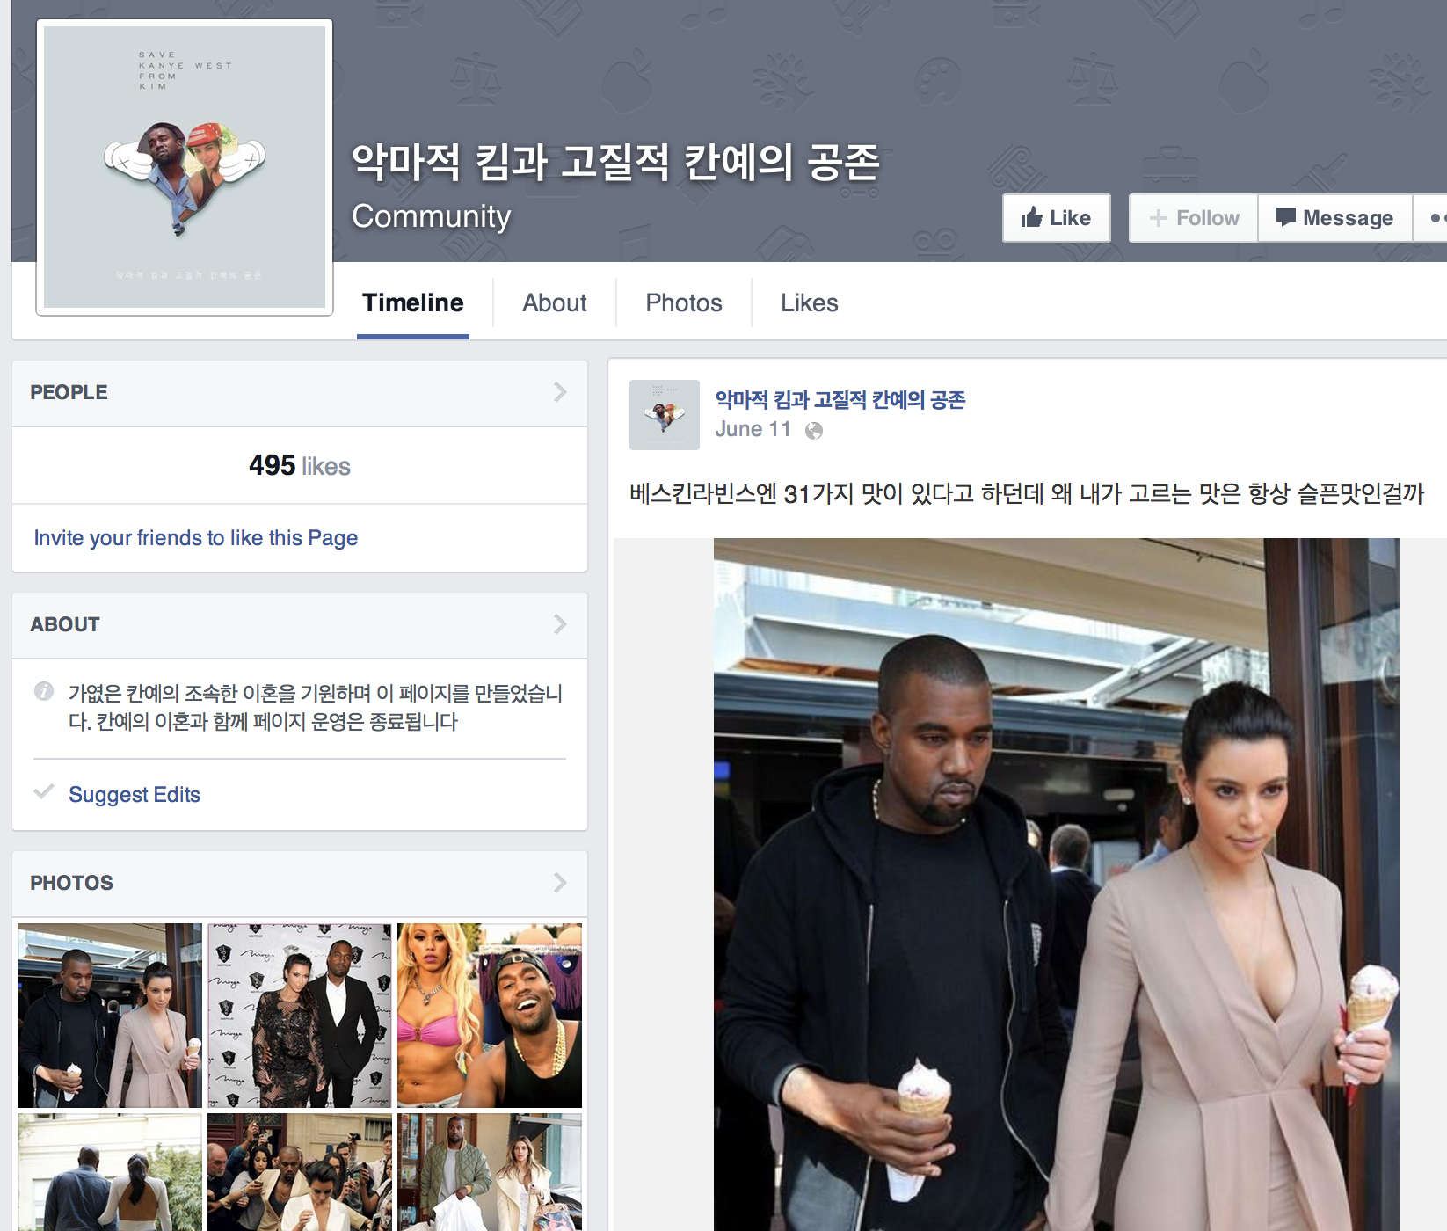Click the Korean About description text
Screen dimensions: 1447x1231
tap(316, 708)
